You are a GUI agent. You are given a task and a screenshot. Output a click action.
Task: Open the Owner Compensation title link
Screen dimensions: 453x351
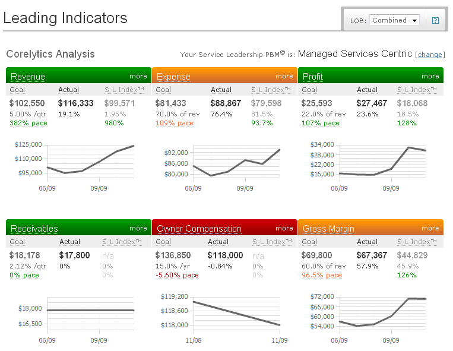[x=199, y=229]
